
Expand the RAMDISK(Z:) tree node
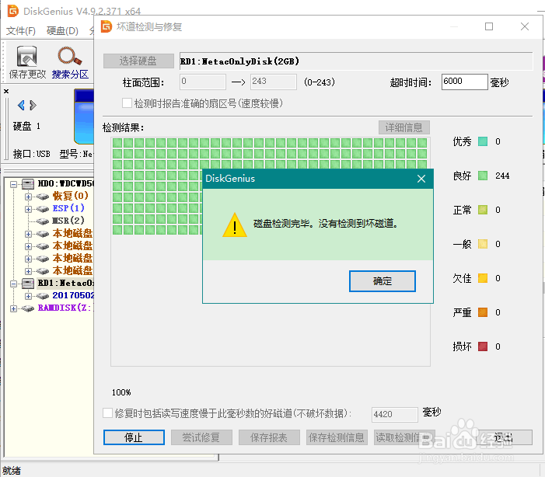[x=13, y=308]
